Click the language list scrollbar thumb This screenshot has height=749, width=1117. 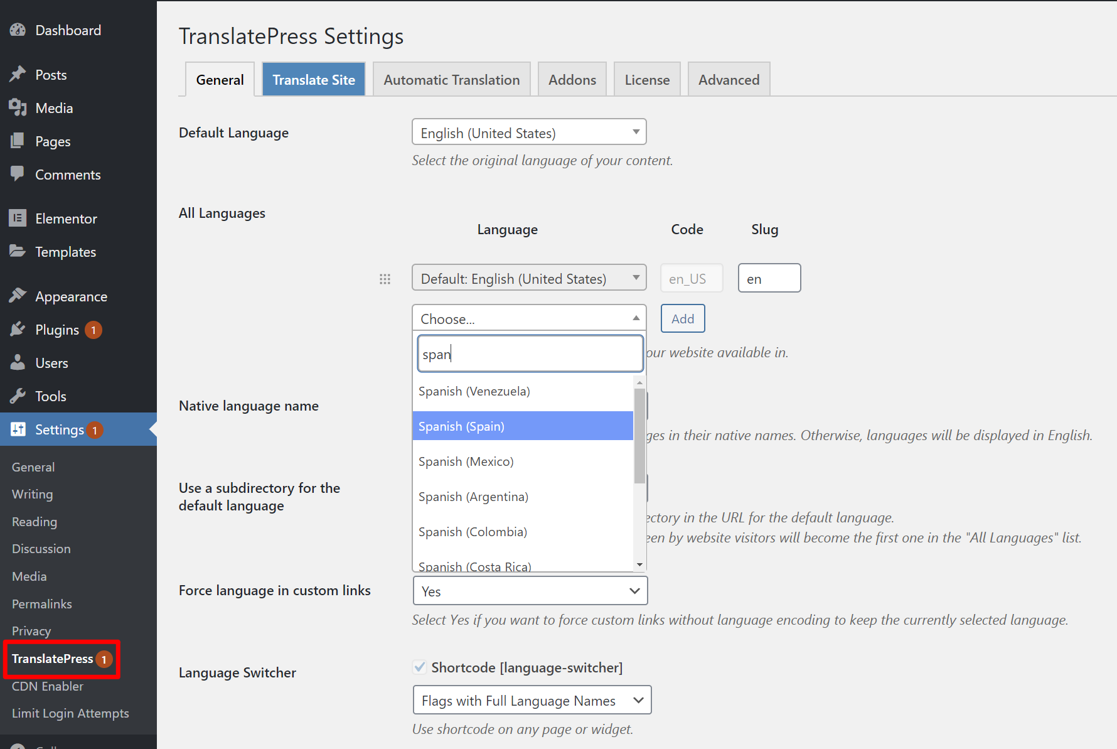(x=639, y=436)
